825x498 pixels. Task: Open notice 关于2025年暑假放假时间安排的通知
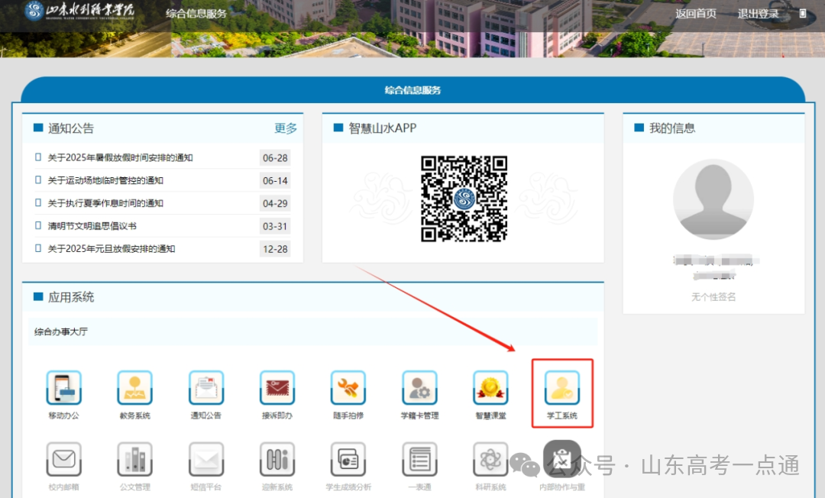click(120, 158)
